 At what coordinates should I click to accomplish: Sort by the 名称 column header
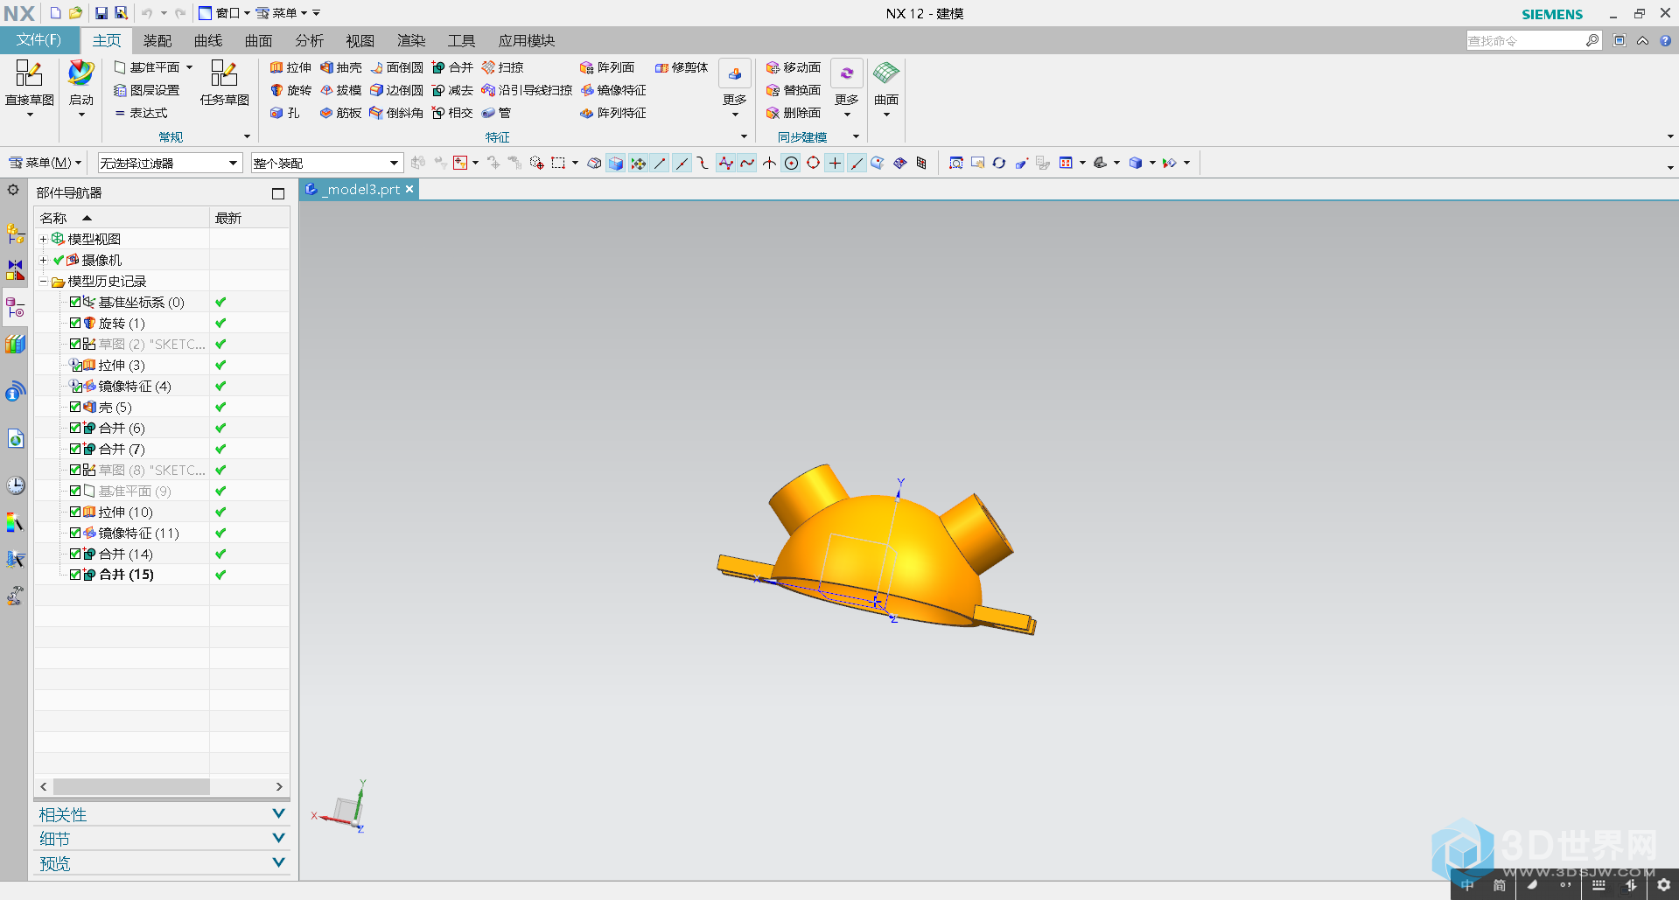[122, 218]
